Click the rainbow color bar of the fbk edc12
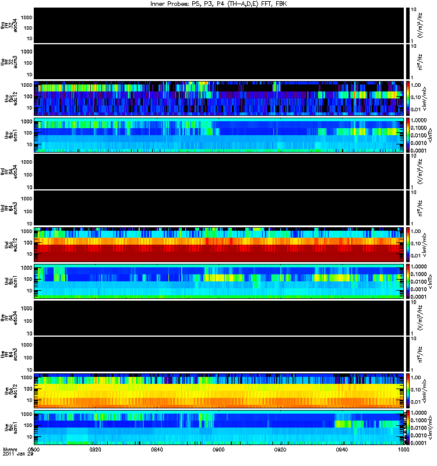 407,391
